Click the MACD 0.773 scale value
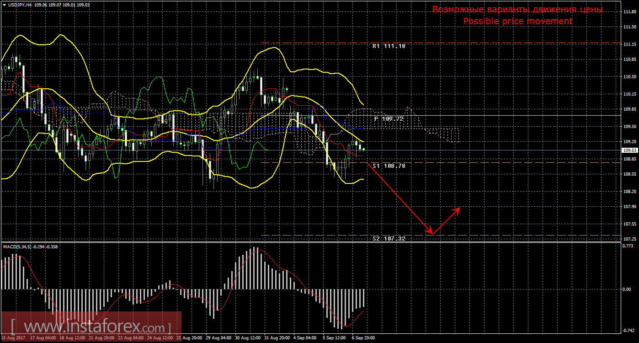 point(629,246)
